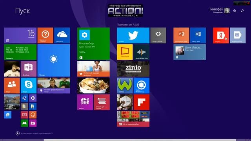Open the Store tile labeled Наш выбор
Screen dimensions: 251x141
click(93, 43)
